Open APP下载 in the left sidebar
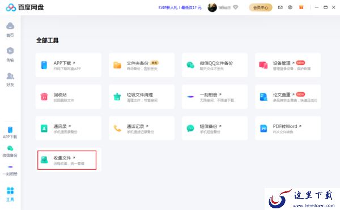 point(10,132)
